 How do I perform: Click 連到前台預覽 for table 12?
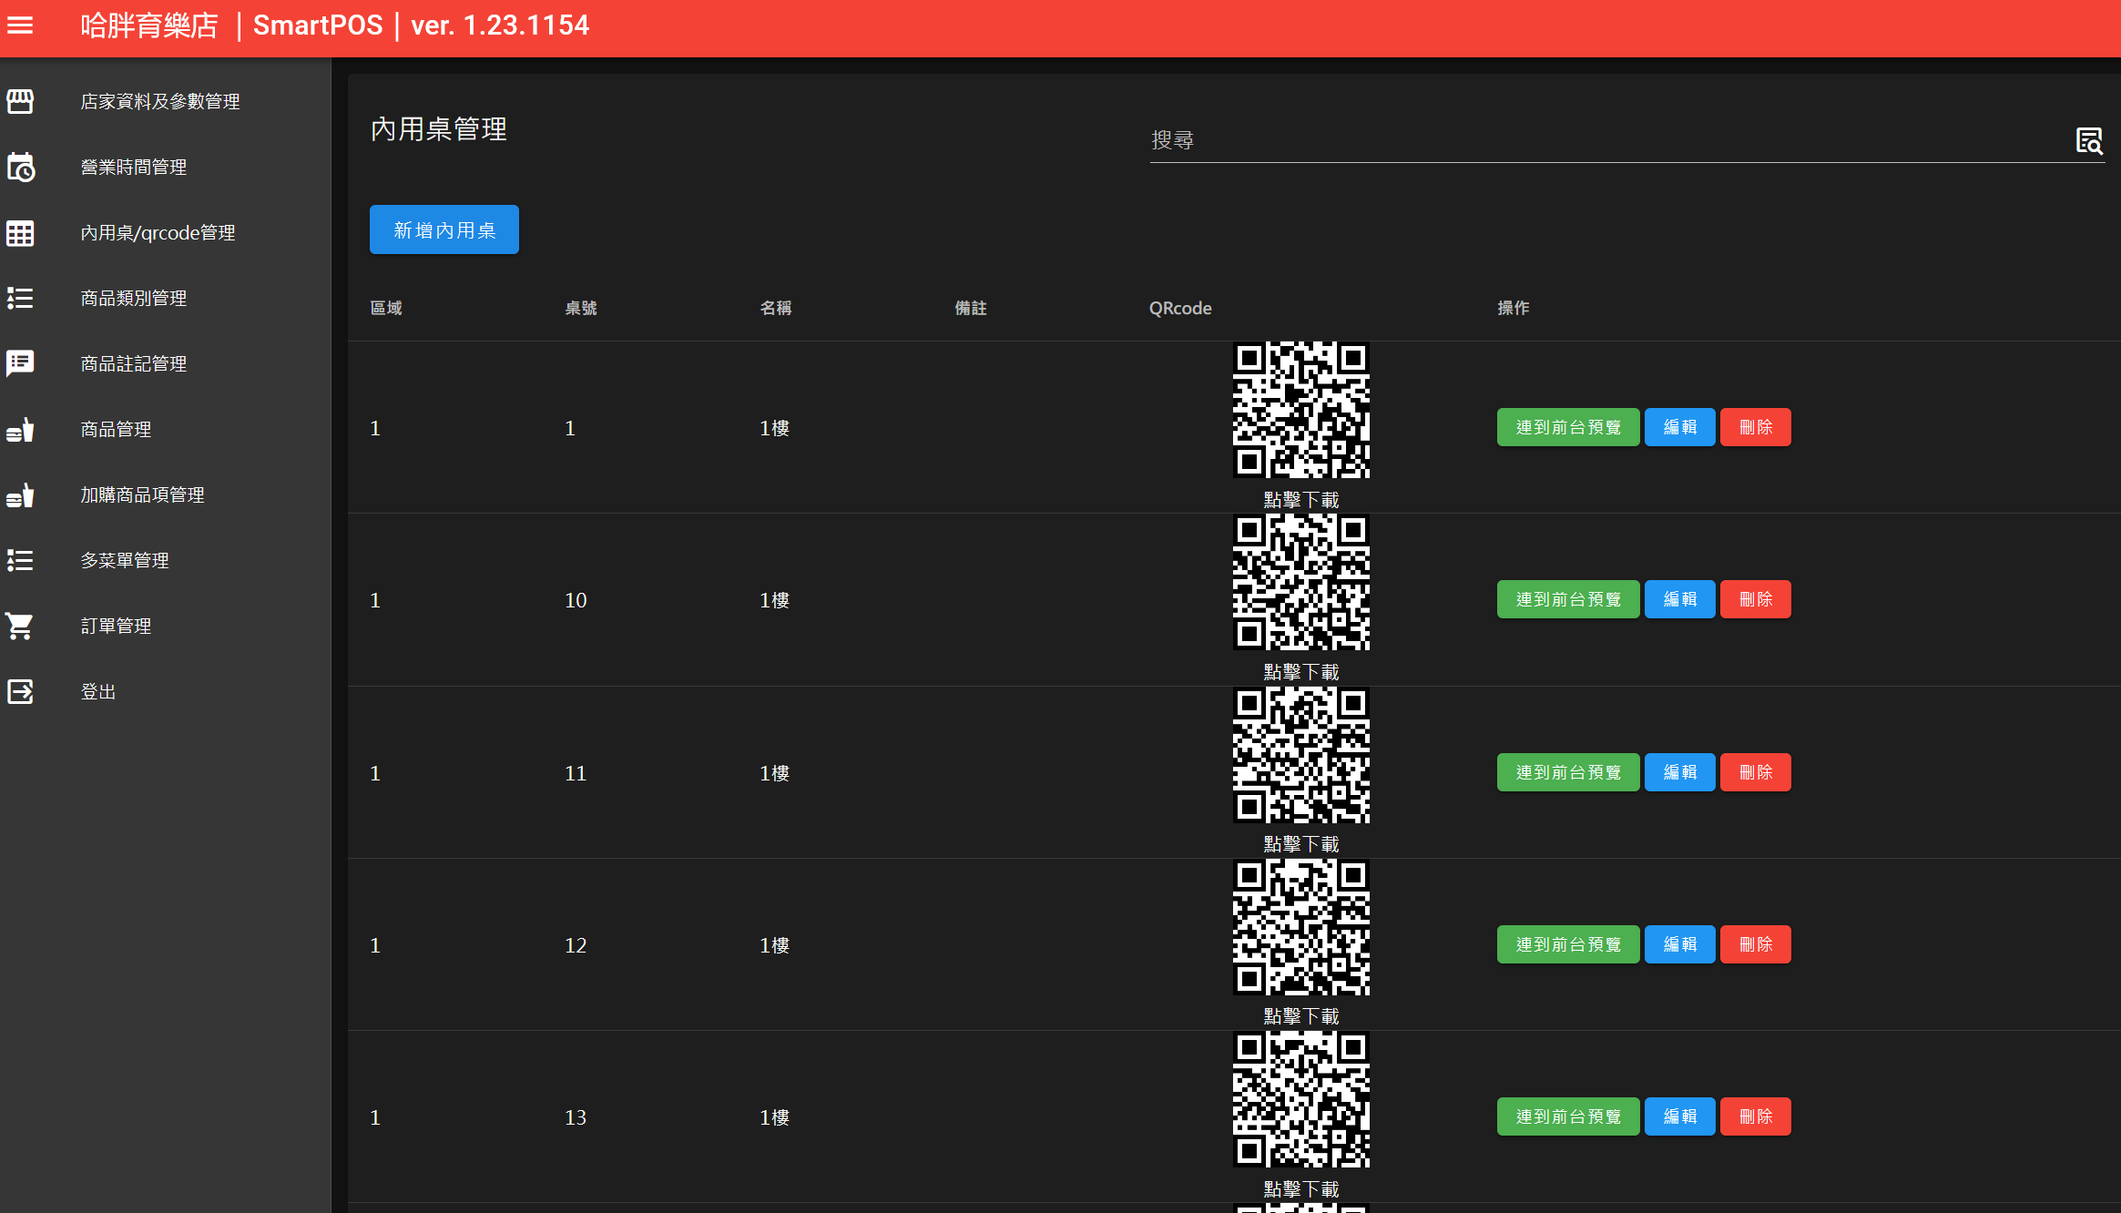pyautogui.click(x=1568, y=944)
